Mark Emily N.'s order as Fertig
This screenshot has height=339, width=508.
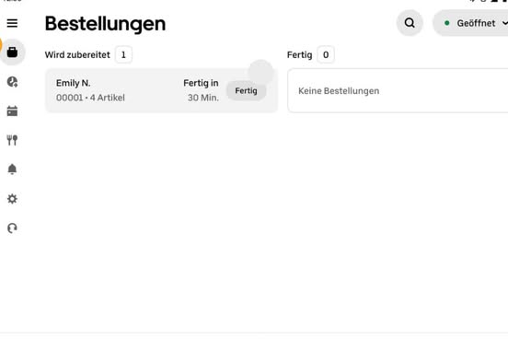coord(247,91)
